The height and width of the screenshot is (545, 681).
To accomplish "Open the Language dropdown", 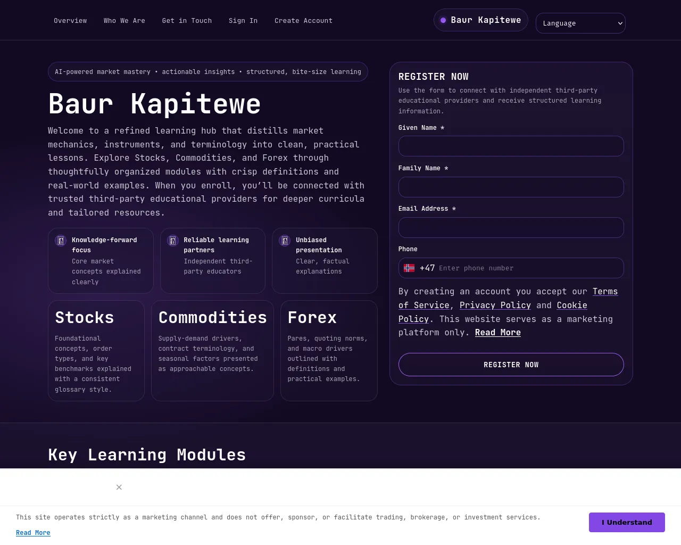I will (x=580, y=23).
